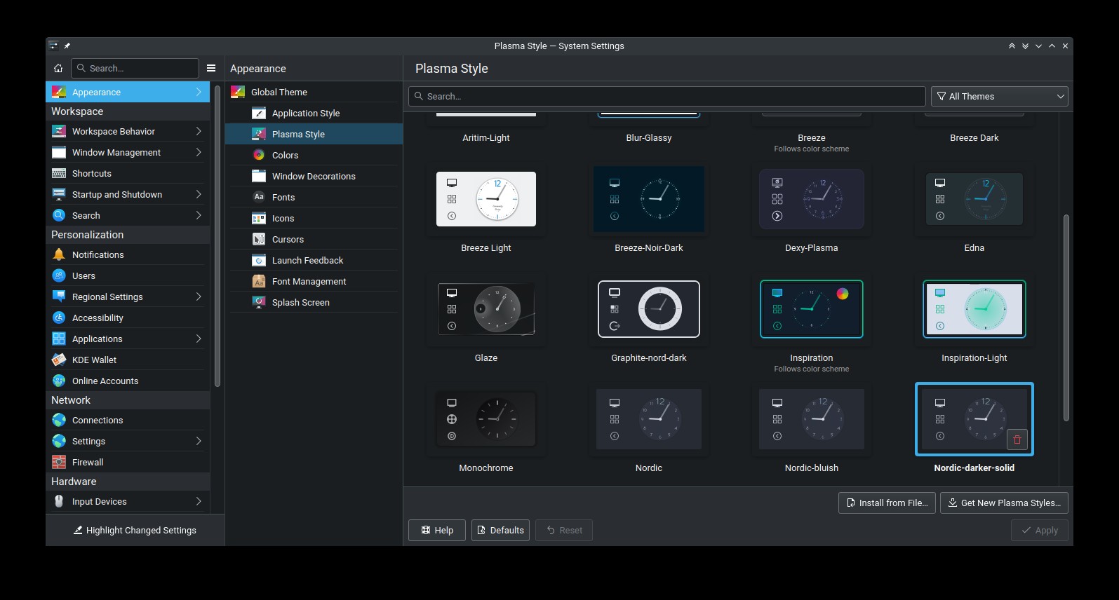Select the Breeze-Noir-Dark theme thumbnail

649,199
